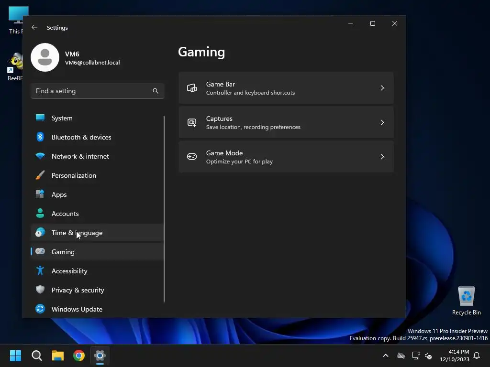Launch Google Chrome from the taskbar

click(x=79, y=356)
